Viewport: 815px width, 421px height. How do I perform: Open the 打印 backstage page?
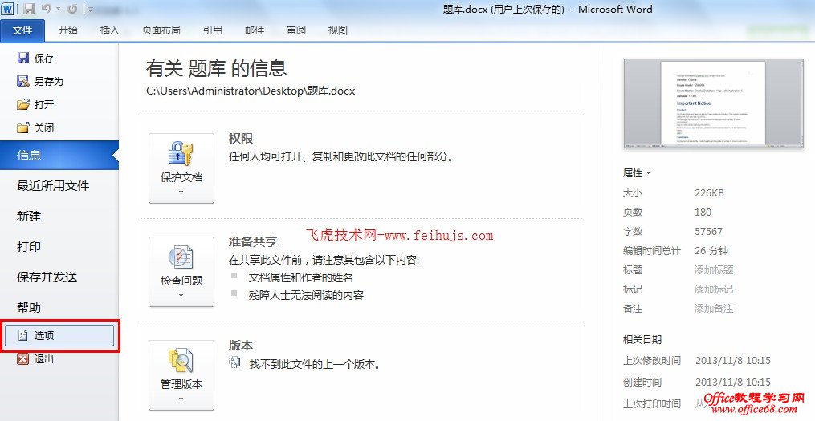point(29,246)
